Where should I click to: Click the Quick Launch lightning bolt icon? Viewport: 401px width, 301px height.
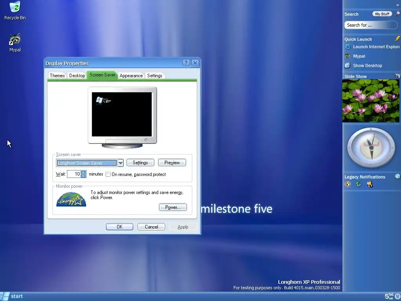(x=397, y=39)
